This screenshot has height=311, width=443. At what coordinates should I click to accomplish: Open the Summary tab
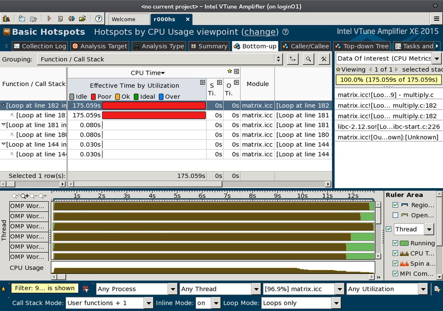(209, 46)
